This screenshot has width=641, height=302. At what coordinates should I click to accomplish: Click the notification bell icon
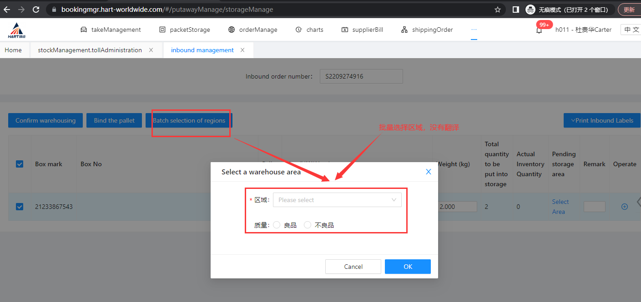click(x=539, y=31)
